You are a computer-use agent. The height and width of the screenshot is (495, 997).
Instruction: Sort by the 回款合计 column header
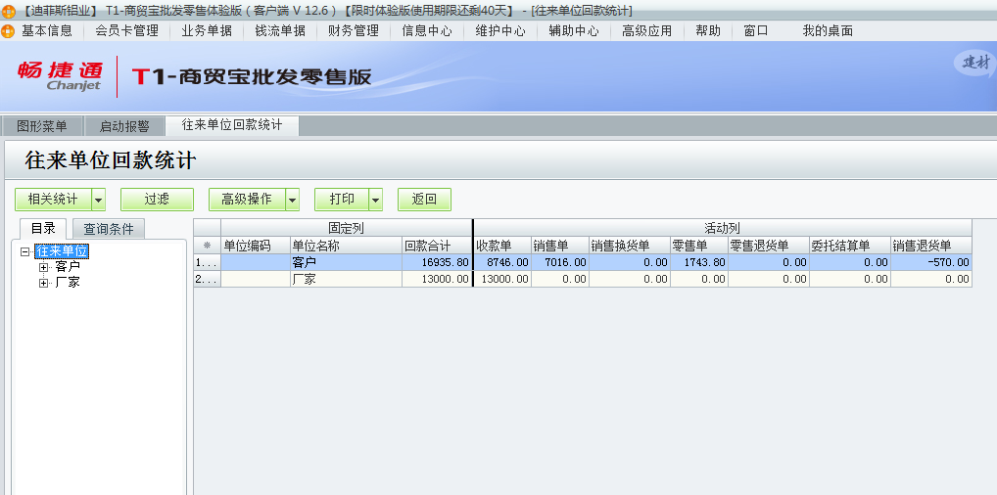tap(437, 246)
